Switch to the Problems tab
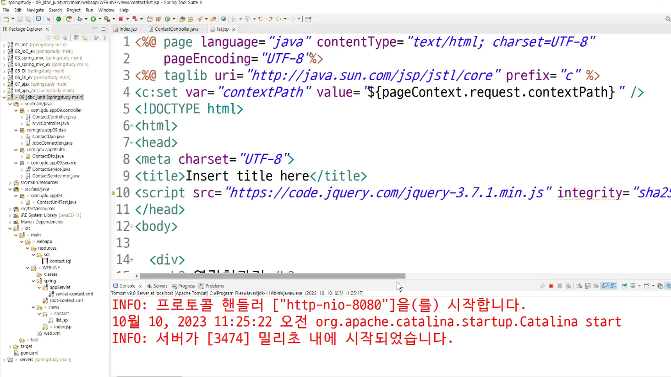This screenshot has width=671, height=377. [x=211, y=286]
